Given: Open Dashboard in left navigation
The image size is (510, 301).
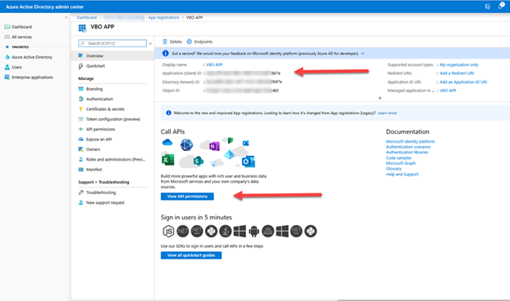Looking at the screenshot, I should pyautogui.click(x=22, y=27).
